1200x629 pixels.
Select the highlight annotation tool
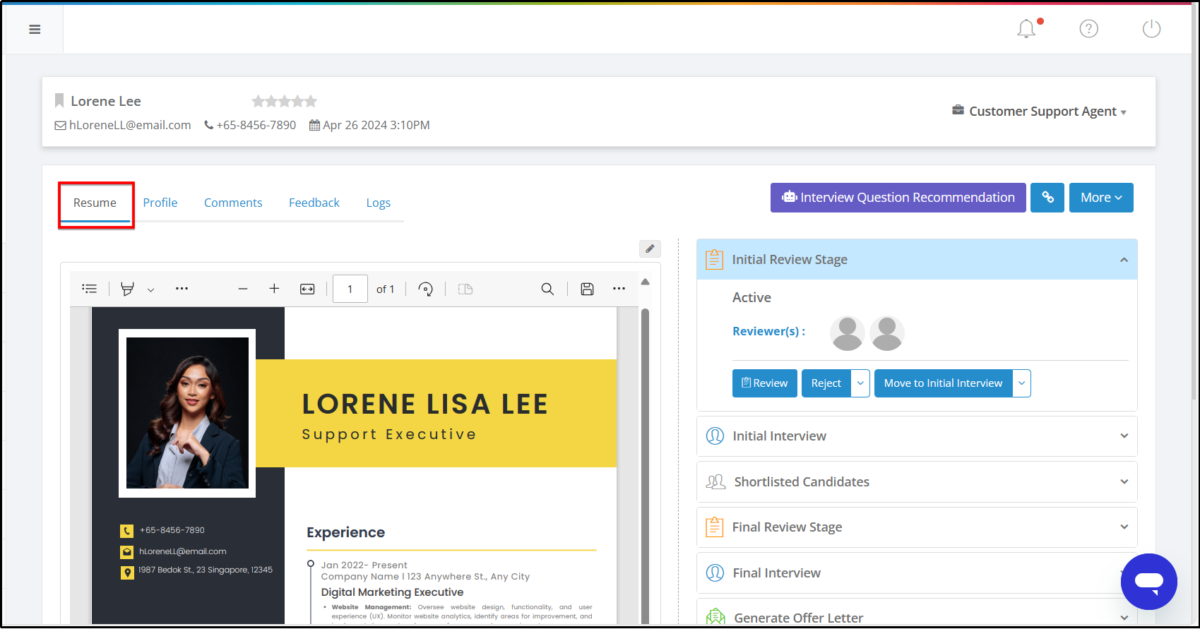coord(127,289)
